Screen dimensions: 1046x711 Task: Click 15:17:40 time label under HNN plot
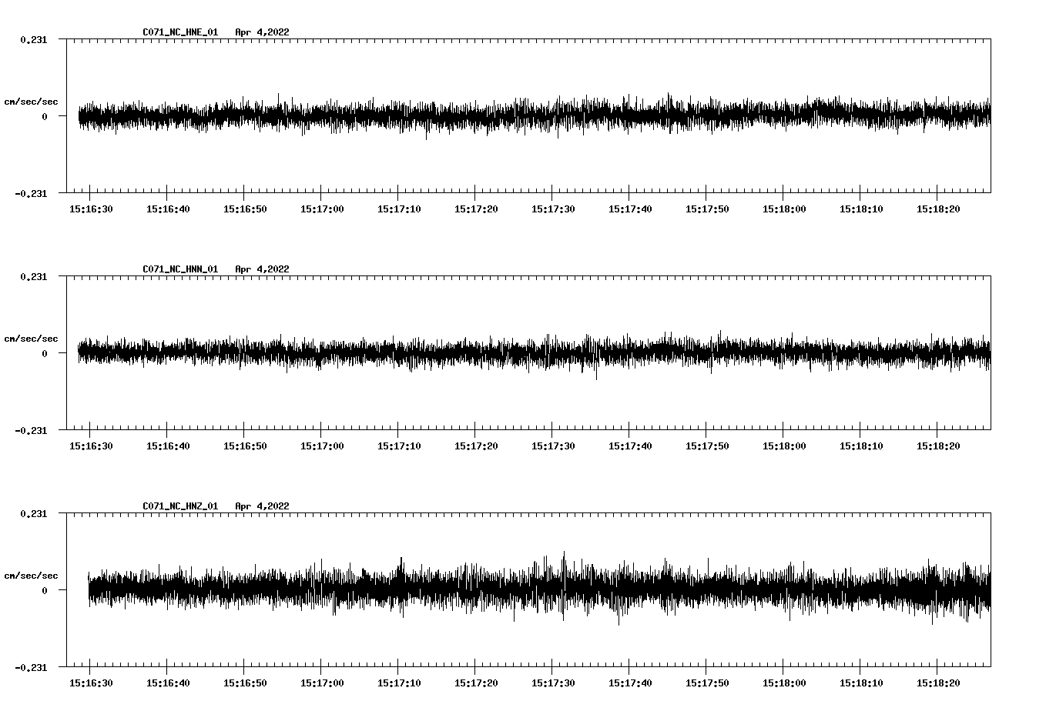(x=630, y=446)
